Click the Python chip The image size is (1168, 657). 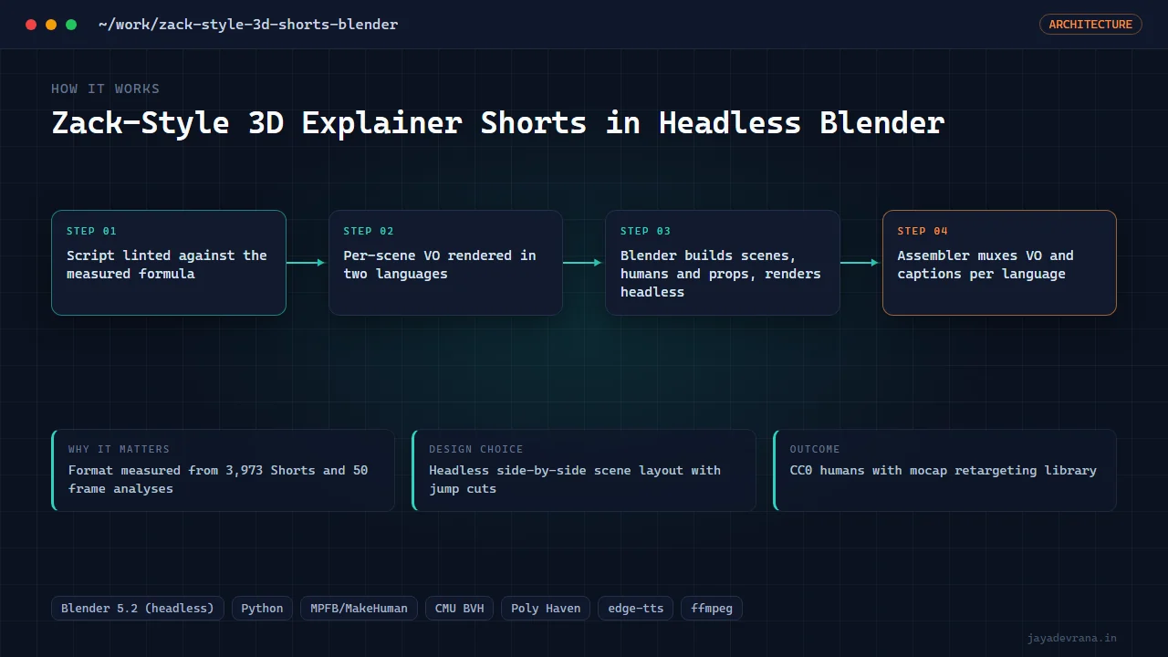(x=263, y=609)
